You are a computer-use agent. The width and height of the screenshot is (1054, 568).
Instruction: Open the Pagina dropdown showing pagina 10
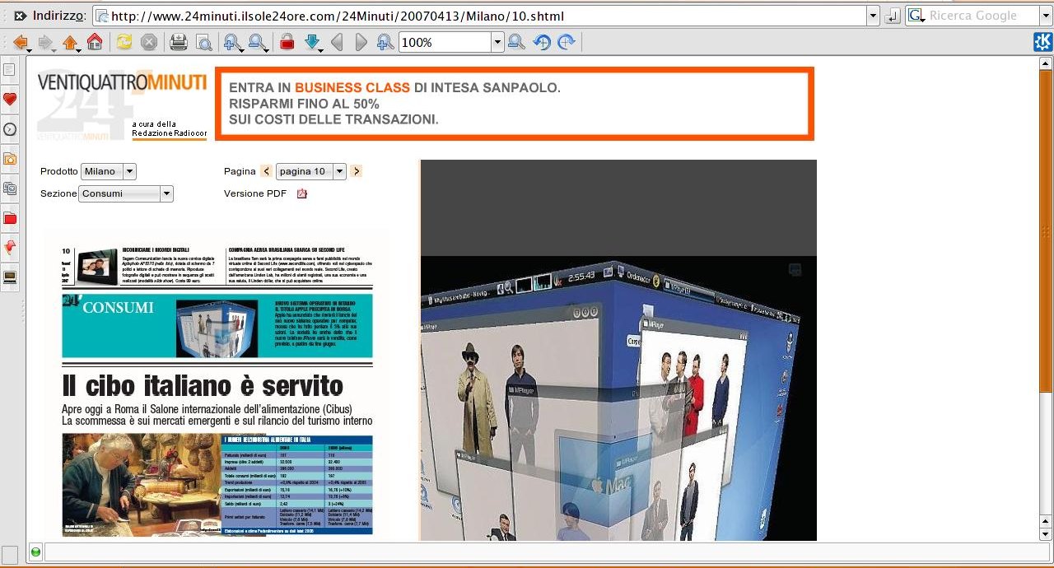coord(310,171)
